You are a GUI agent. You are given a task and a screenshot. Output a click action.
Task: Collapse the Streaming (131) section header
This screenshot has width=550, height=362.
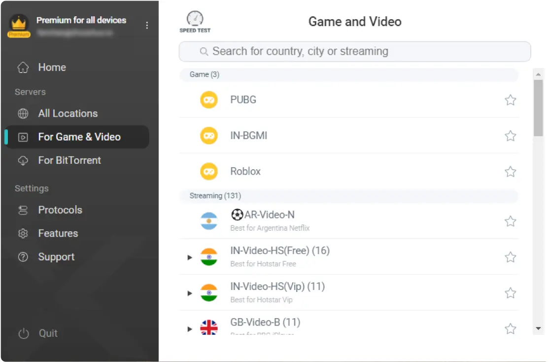pyautogui.click(x=349, y=196)
